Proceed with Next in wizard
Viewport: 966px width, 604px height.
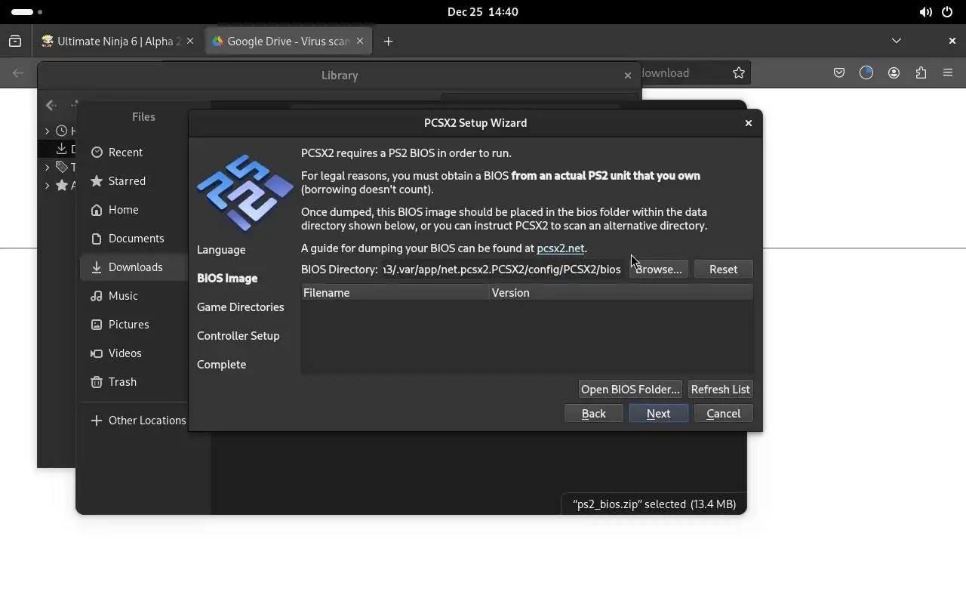(x=658, y=414)
